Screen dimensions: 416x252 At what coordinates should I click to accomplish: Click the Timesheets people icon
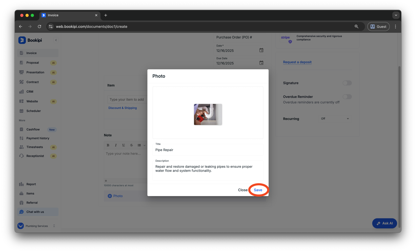pos(22,147)
